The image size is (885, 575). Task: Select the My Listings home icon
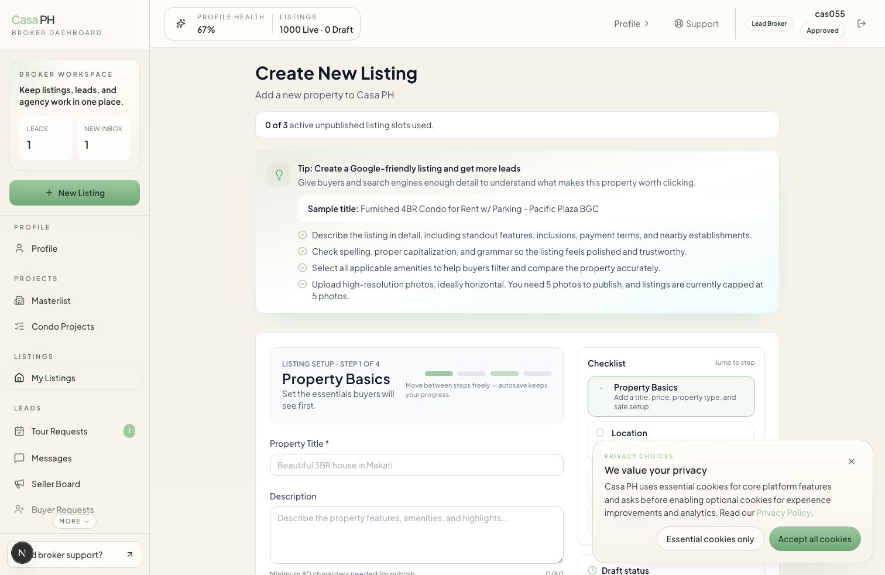tap(20, 378)
